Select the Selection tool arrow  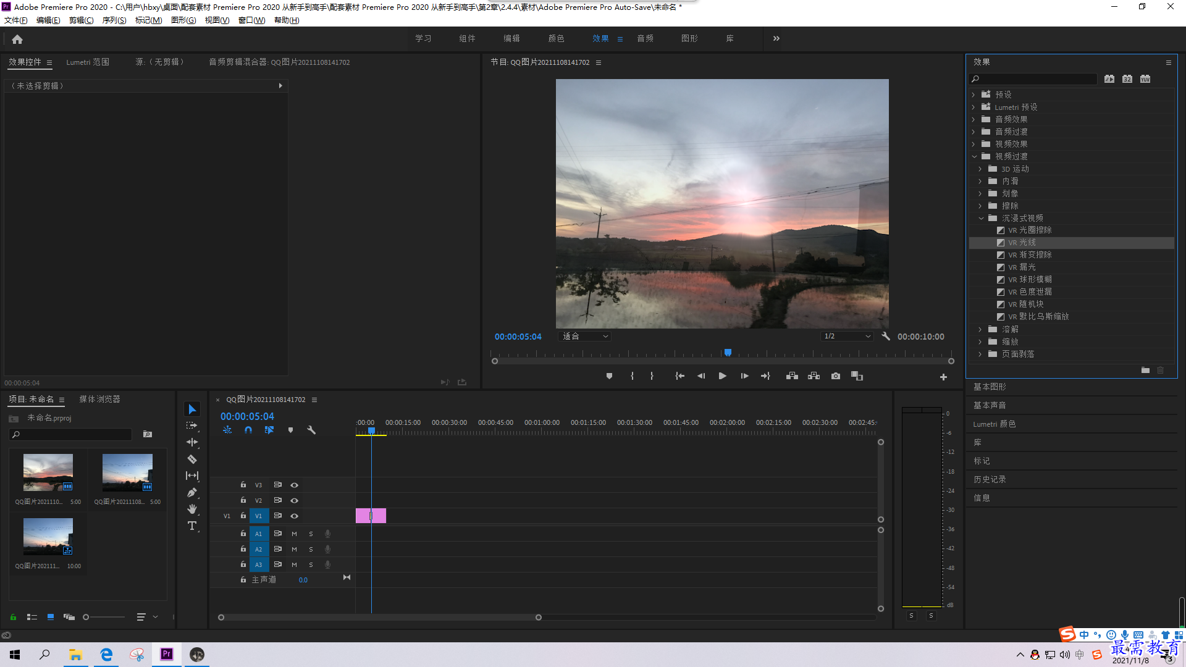coord(192,409)
